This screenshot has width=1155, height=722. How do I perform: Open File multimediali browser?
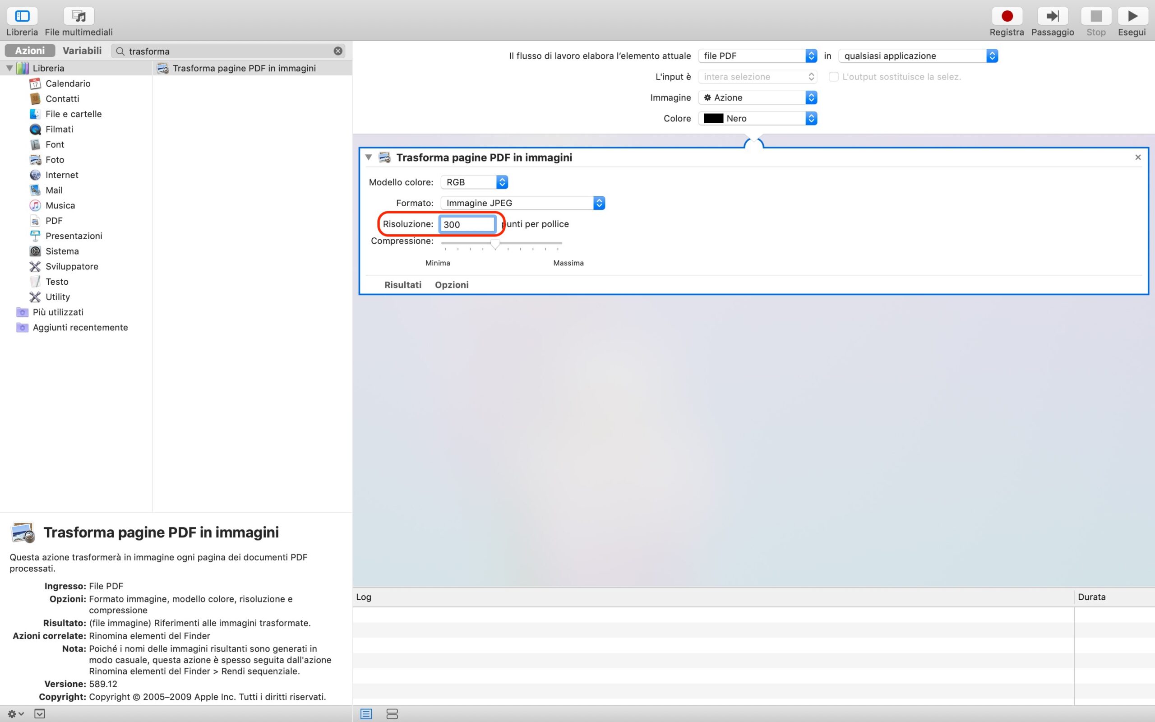click(79, 16)
